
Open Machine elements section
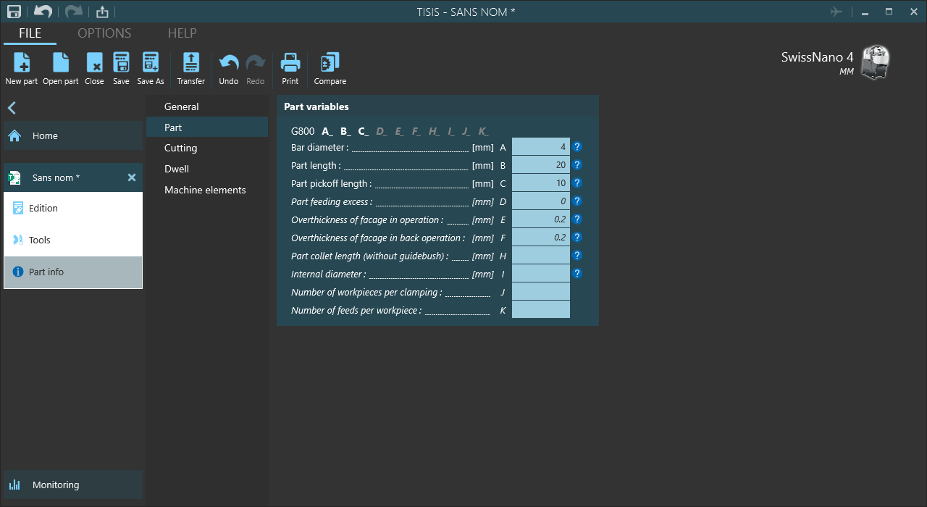coord(205,190)
